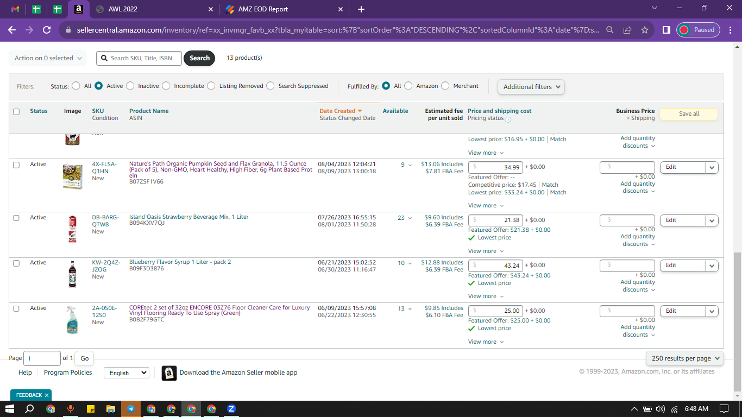
Task: Open Zoom from the taskbar
Action: (231, 409)
